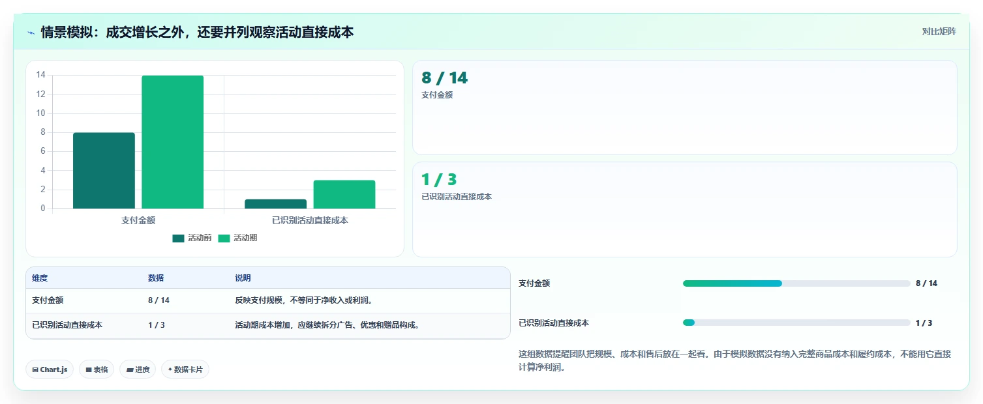The height and width of the screenshot is (404, 983).
Task: Click the 8 / 14 value beside progress bar
Action: [x=926, y=283]
